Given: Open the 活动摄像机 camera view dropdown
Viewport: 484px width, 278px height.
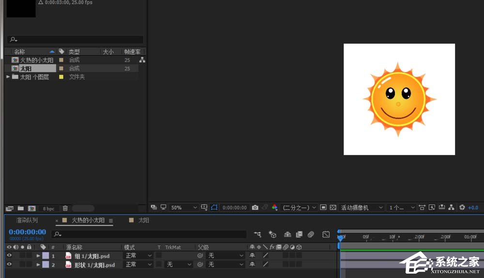Looking at the screenshot, I should [x=361, y=207].
